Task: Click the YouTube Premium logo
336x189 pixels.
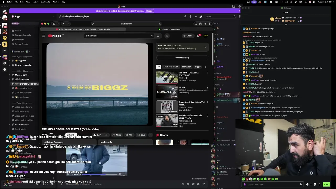Action: coord(55,36)
